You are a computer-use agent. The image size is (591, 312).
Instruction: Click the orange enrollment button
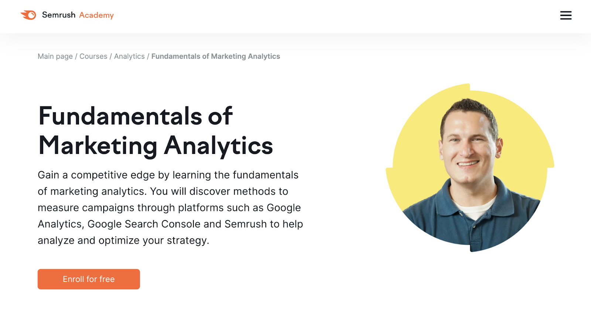pos(88,279)
